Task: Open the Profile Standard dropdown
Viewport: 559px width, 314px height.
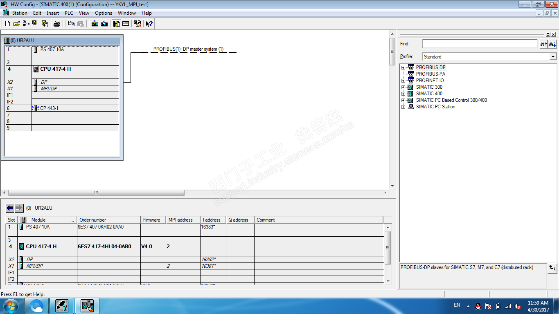Action: 553,57
